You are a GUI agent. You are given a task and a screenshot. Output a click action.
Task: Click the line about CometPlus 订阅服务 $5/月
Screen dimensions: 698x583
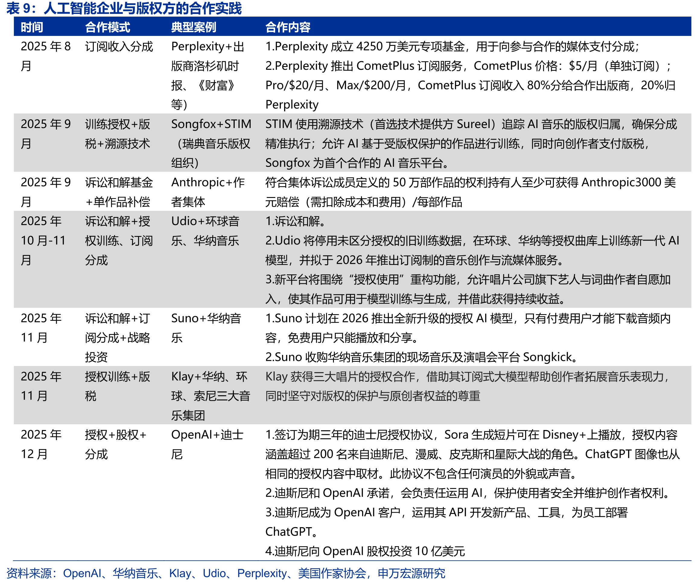point(468,66)
